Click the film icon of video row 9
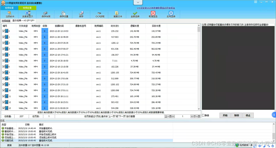276x148 pixels. [7, 84]
